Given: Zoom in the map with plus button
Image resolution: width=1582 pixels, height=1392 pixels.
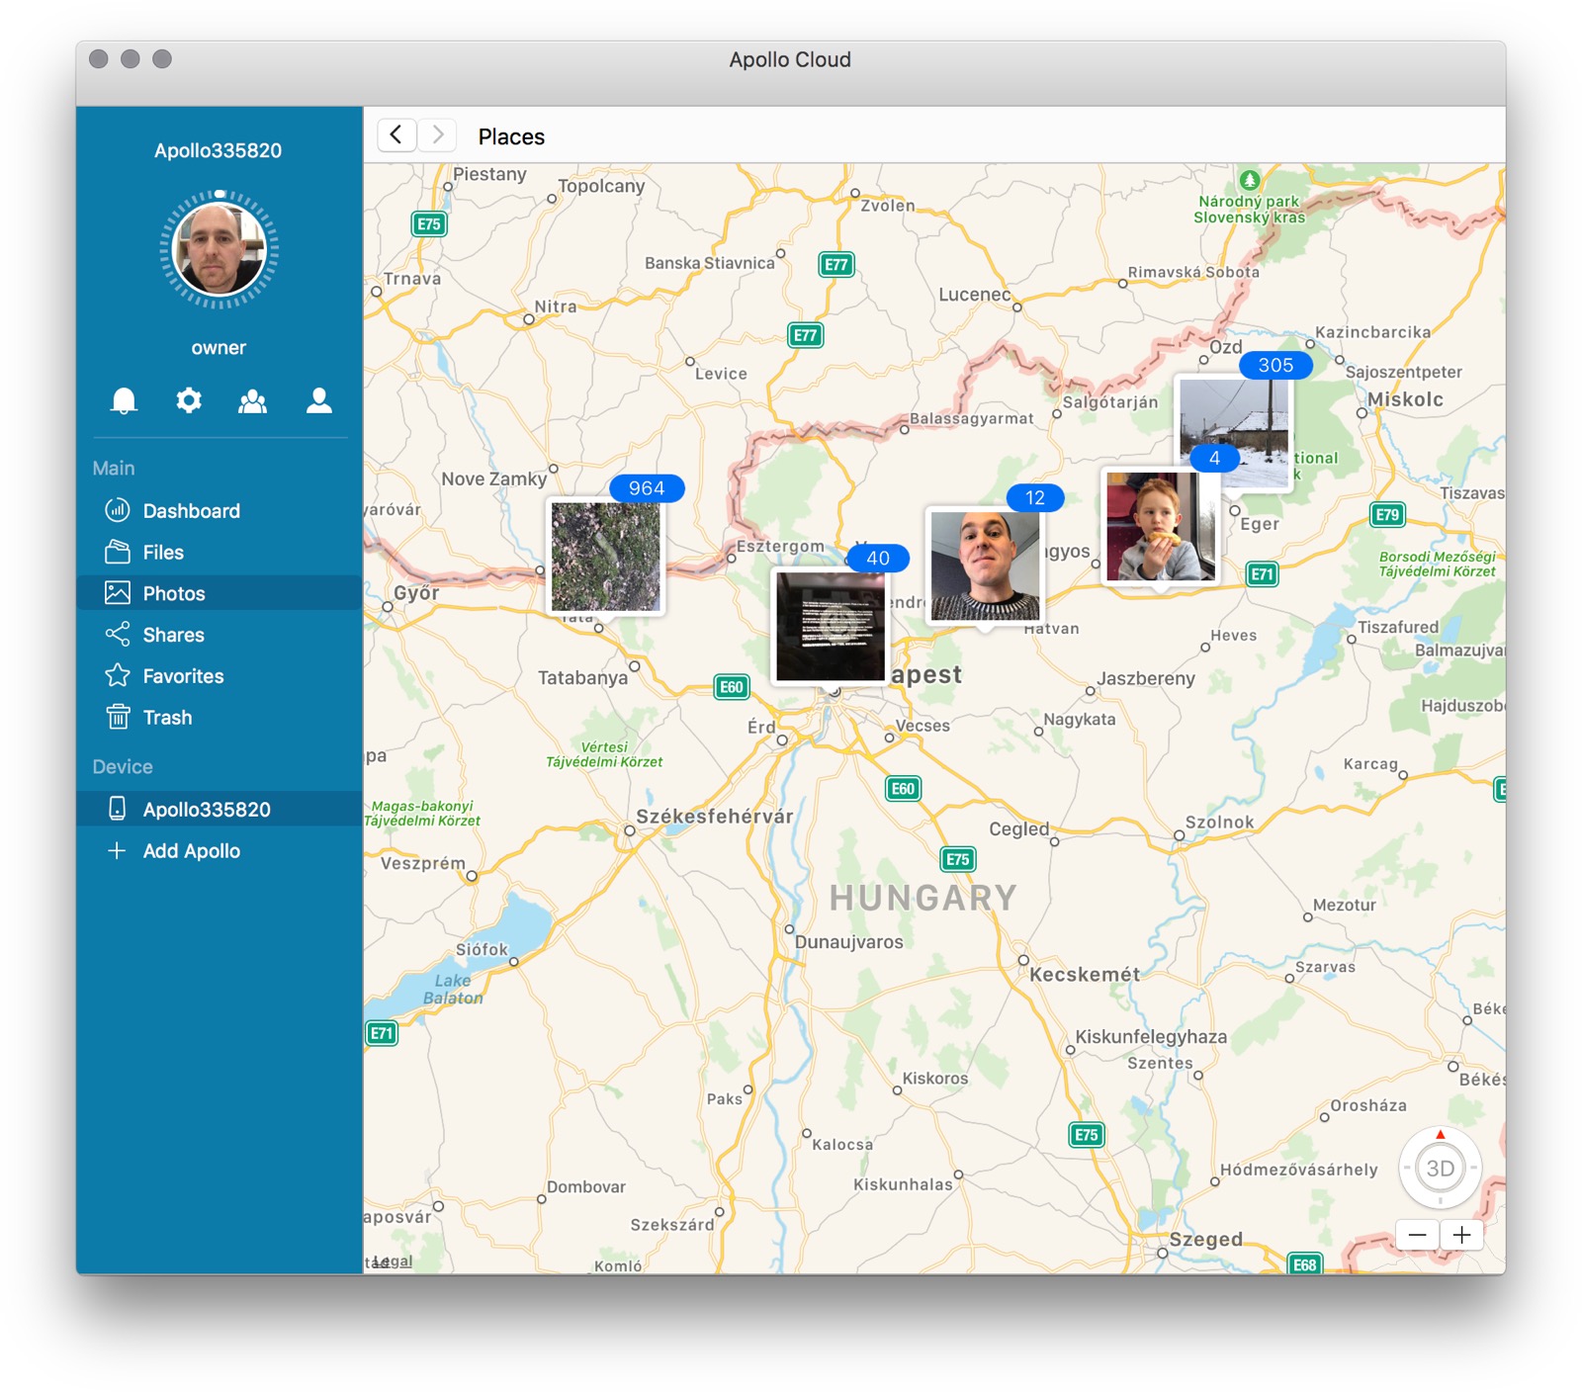Looking at the screenshot, I should click(x=1461, y=1235).
